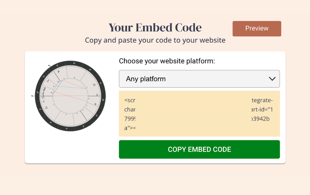Click the Your Embed Code heading

tap(155, 28)
